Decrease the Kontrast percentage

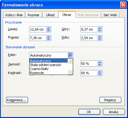100,74
